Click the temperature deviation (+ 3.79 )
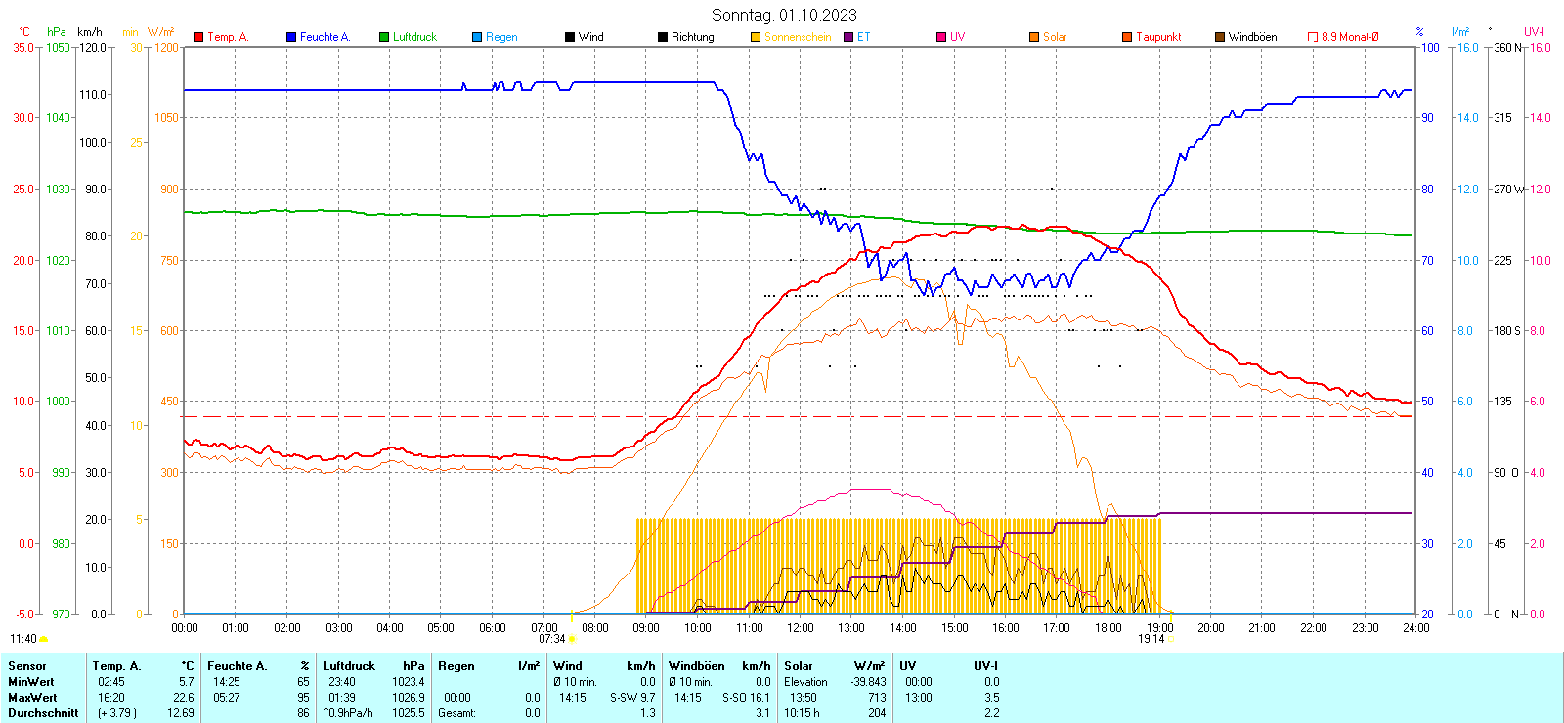The height and width of the screenshot is (723, 1564). pos(117,713)
